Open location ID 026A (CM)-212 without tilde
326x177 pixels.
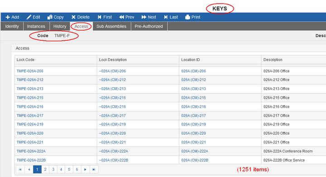pos(194,80)
